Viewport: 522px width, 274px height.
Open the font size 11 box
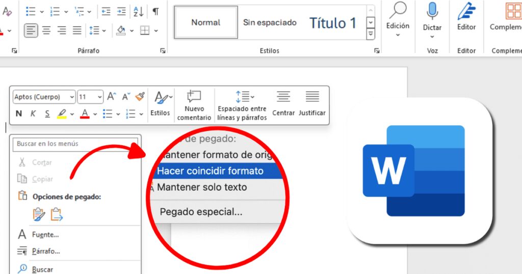(x=90, y=97)
